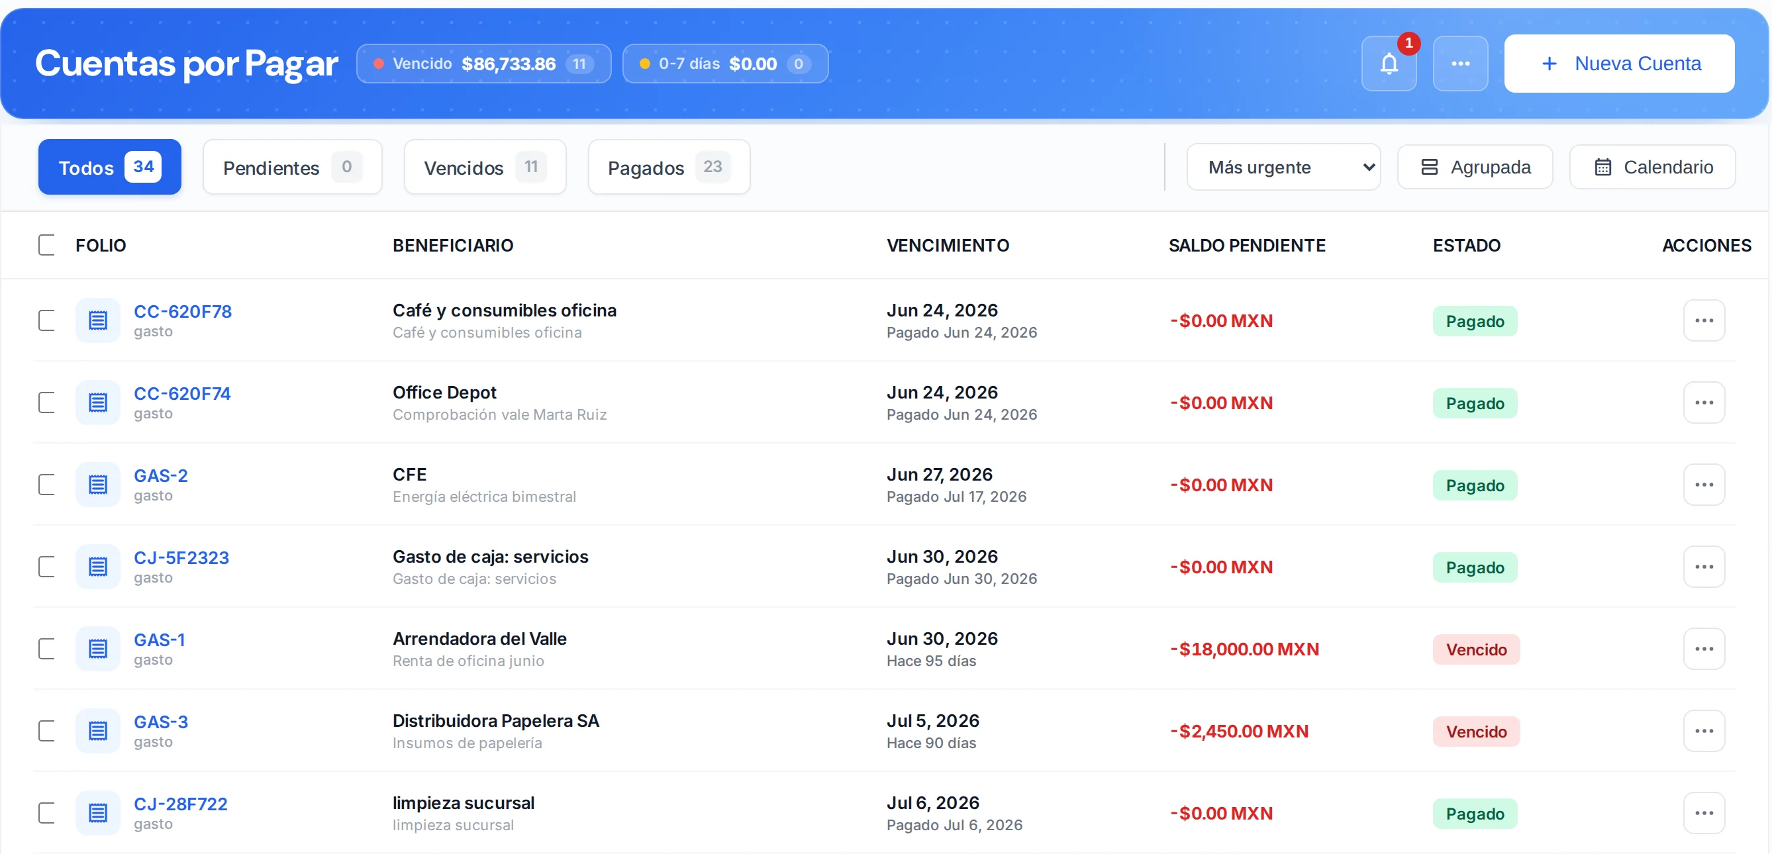Open folio link CJ-28F722
Image resolution: width=1772 pixels, height=854 pixels.
pos(180,804)
